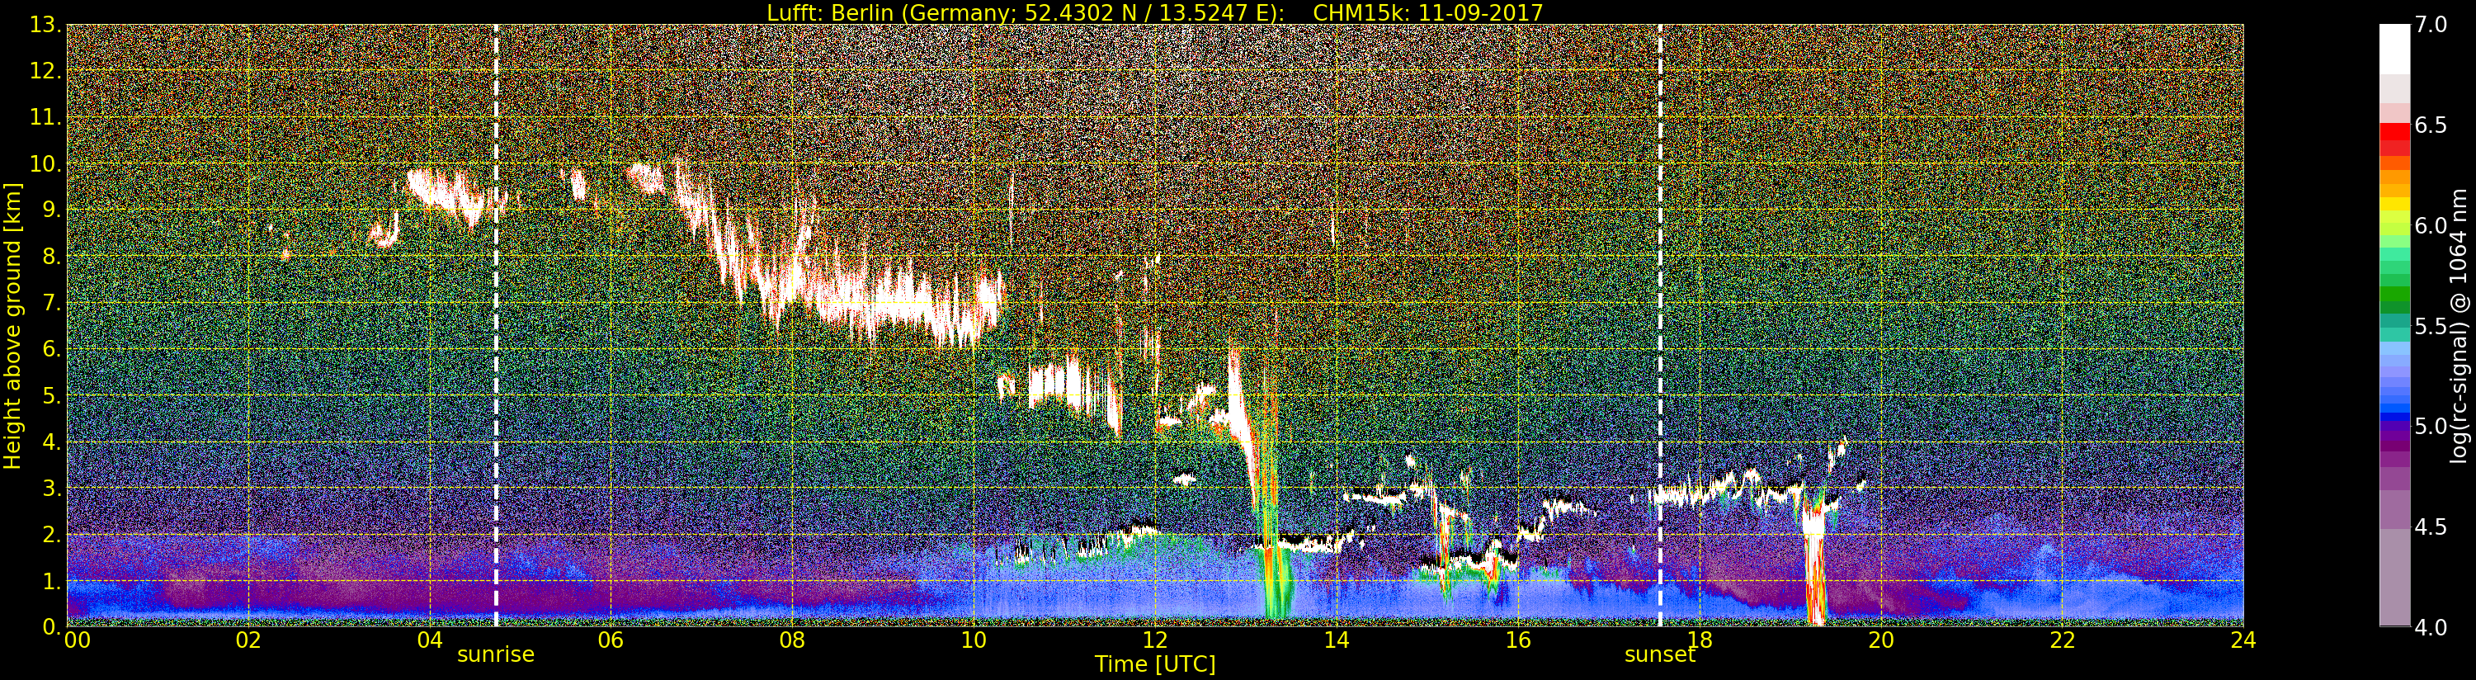Viewport: 2476px width, 680px height.
Task: Click the colorbar value "5.0"
Action: click(x=2430, y=426)
